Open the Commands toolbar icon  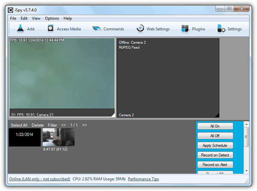point(97,29)
